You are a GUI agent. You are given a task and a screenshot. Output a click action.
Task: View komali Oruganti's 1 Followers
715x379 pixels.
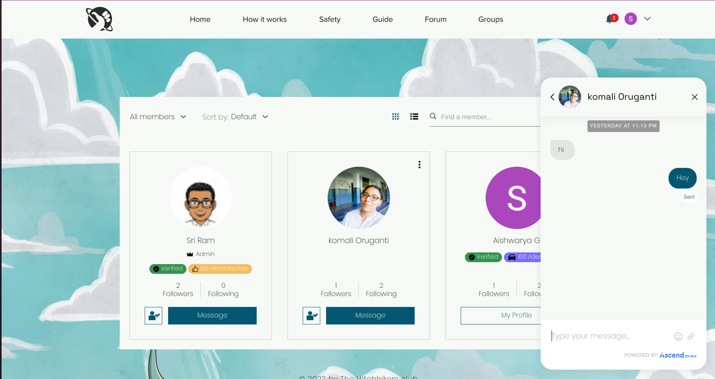[336, 289]
